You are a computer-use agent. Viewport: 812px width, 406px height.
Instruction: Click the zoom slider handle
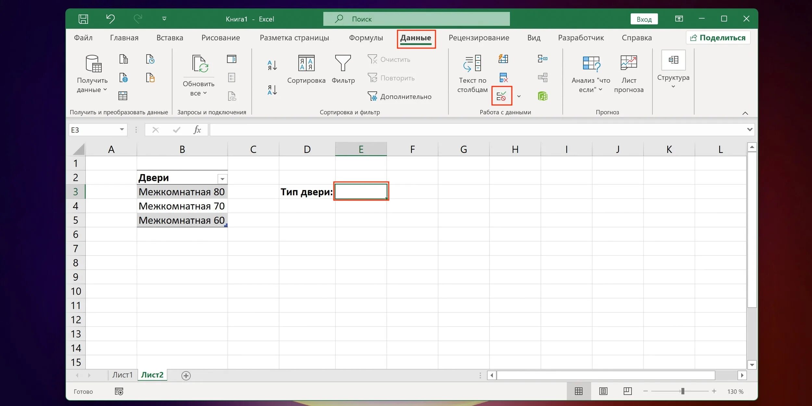point(683,391)
